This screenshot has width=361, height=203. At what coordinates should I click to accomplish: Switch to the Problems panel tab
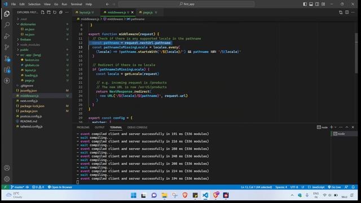[83, 127]
